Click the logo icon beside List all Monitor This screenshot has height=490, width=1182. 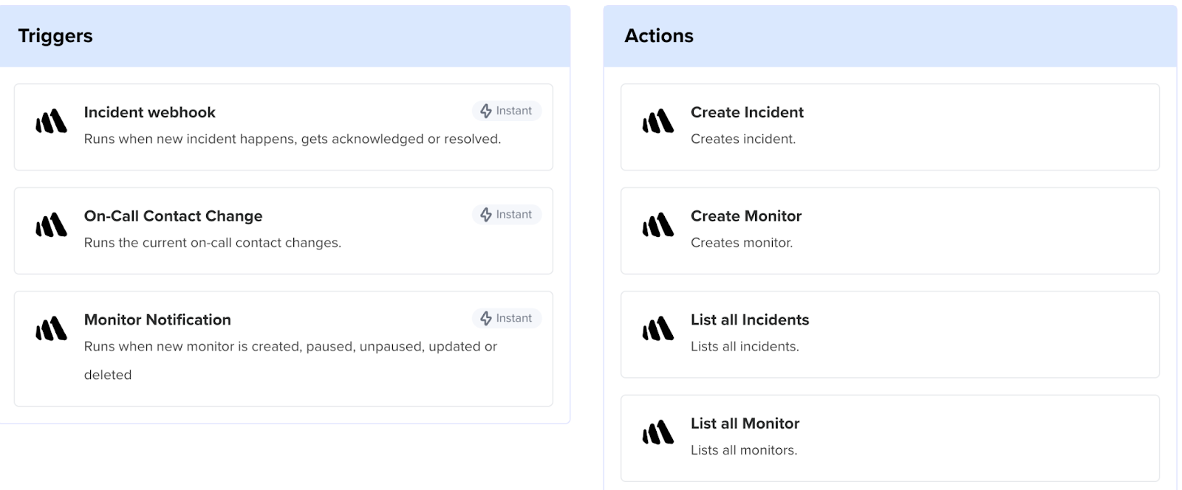(x=657, y=433)
